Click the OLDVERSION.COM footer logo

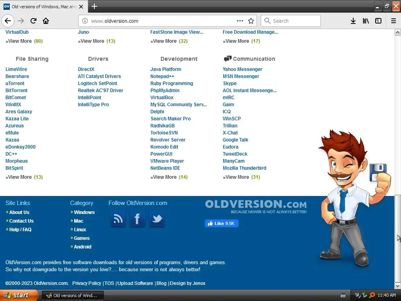click(x=256, y=207)
